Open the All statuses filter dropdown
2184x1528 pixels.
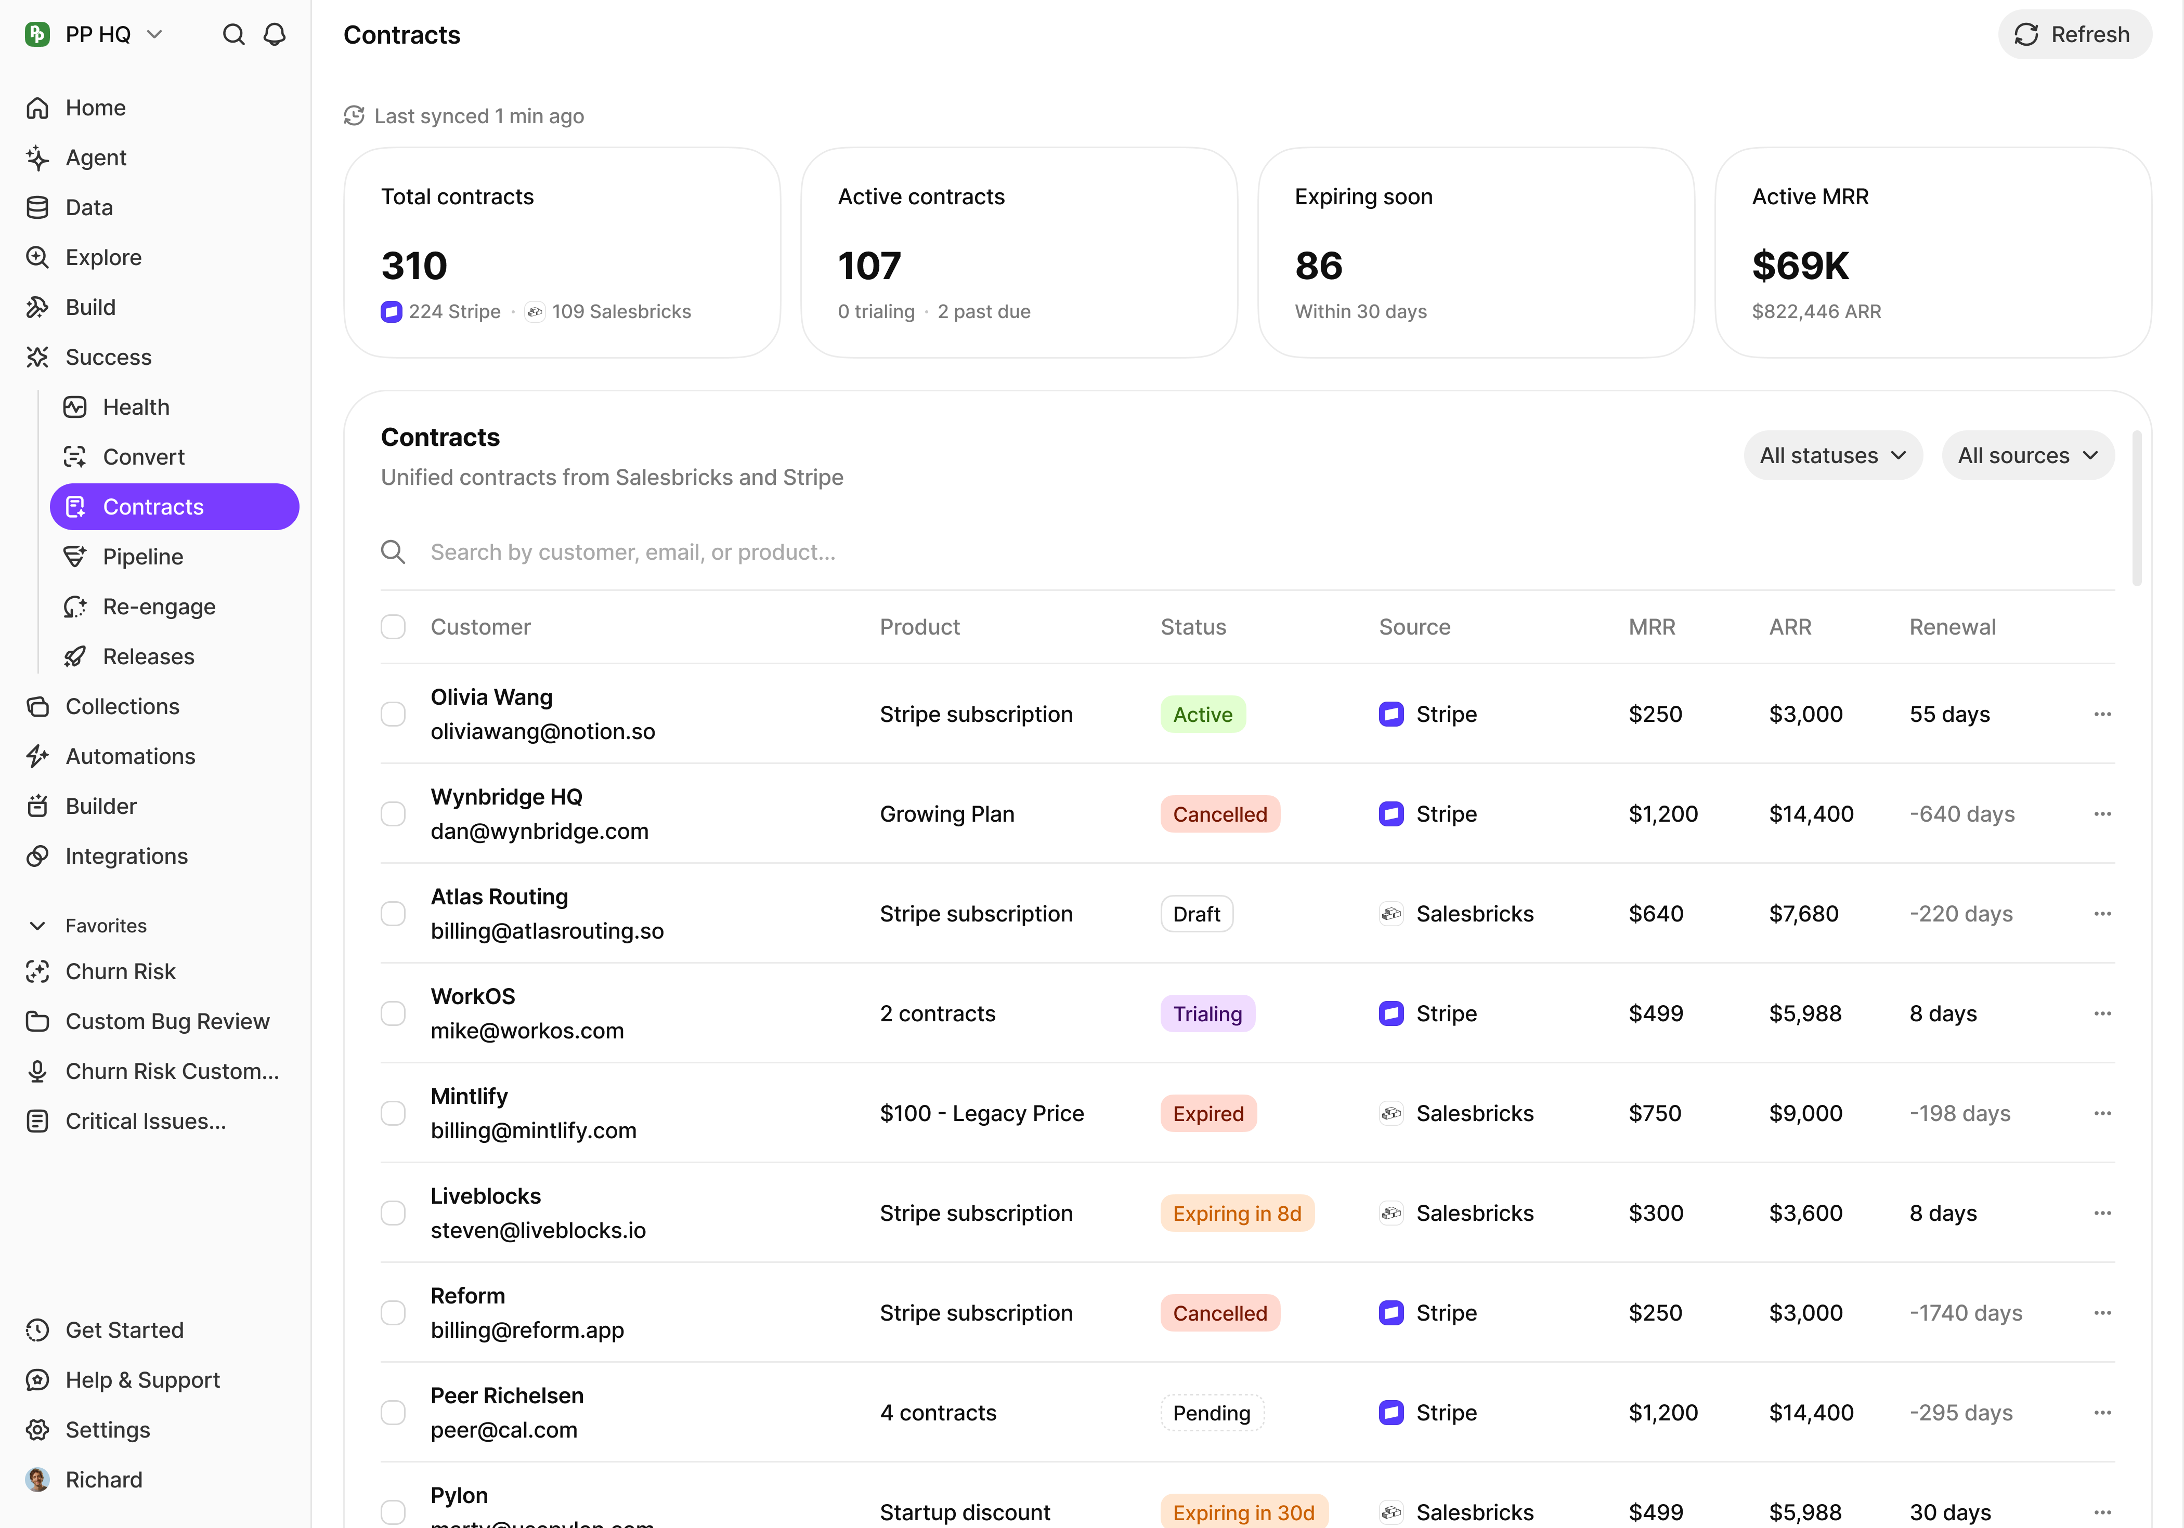(1833, 456)
